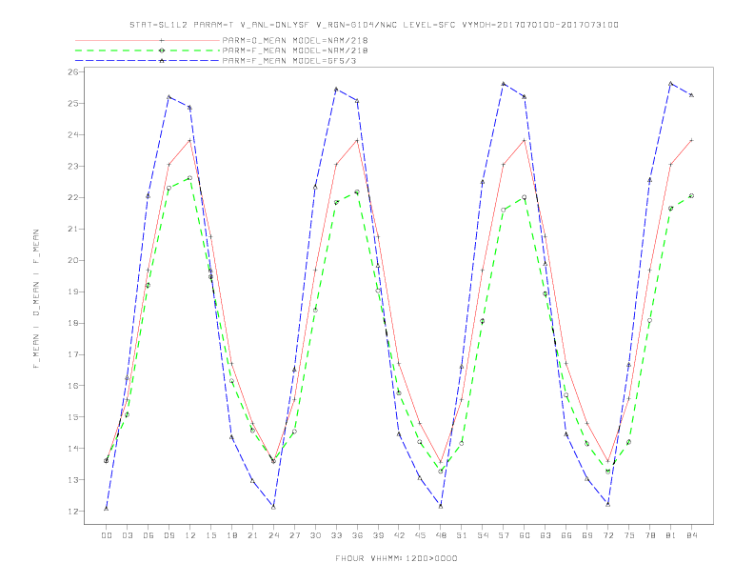Click x-axis forecast hour label 06
Image resolution: width=754 pixels, height=583 pixels.
coord(149,535)
